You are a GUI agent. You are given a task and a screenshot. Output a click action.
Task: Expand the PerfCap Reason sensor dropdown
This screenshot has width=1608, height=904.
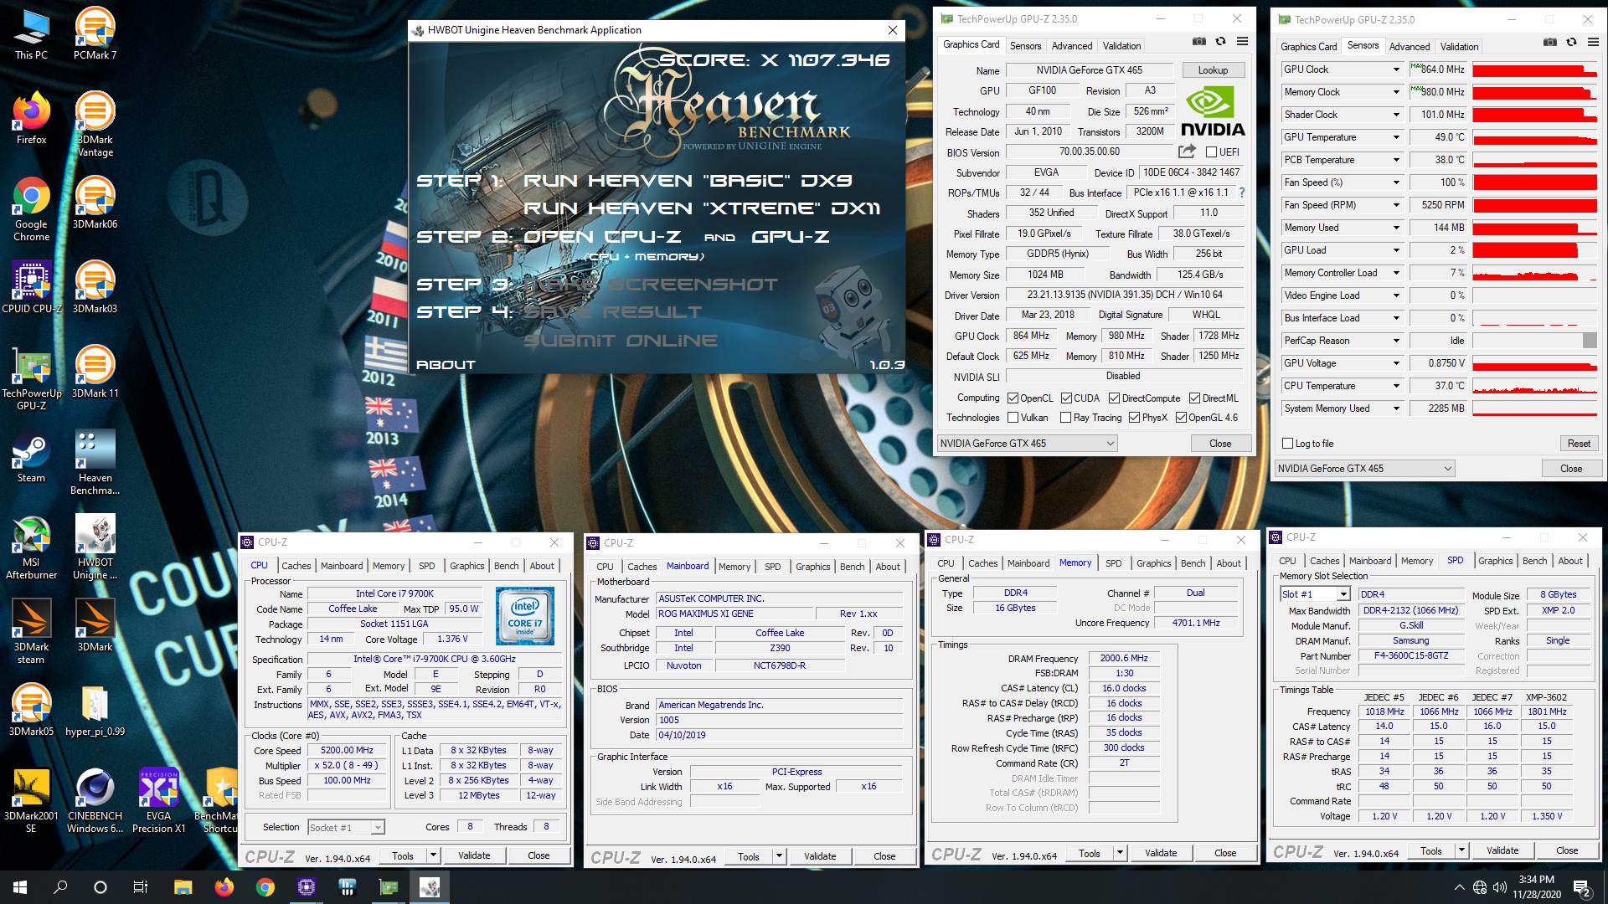click(1396, 341)
